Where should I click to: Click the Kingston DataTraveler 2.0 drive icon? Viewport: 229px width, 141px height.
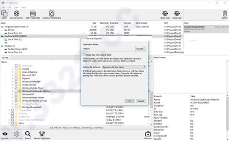pyautogui.click(x=2, y=27)
